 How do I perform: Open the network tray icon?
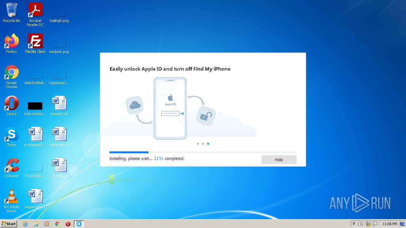pyautogui.click(x=368, y=224)
